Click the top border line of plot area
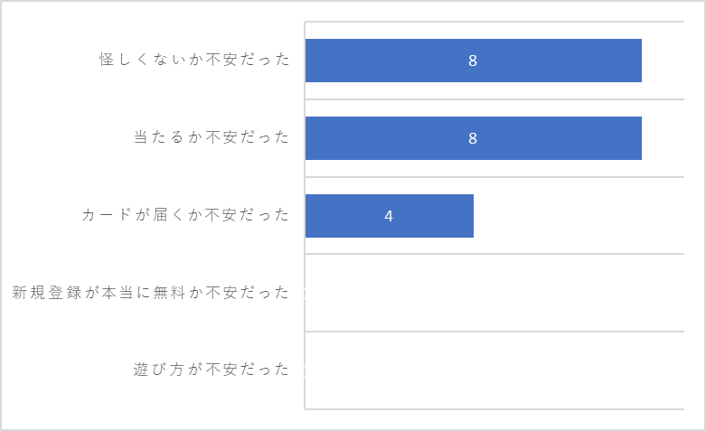This screenshot has width=706, height=431. point(494,21)
